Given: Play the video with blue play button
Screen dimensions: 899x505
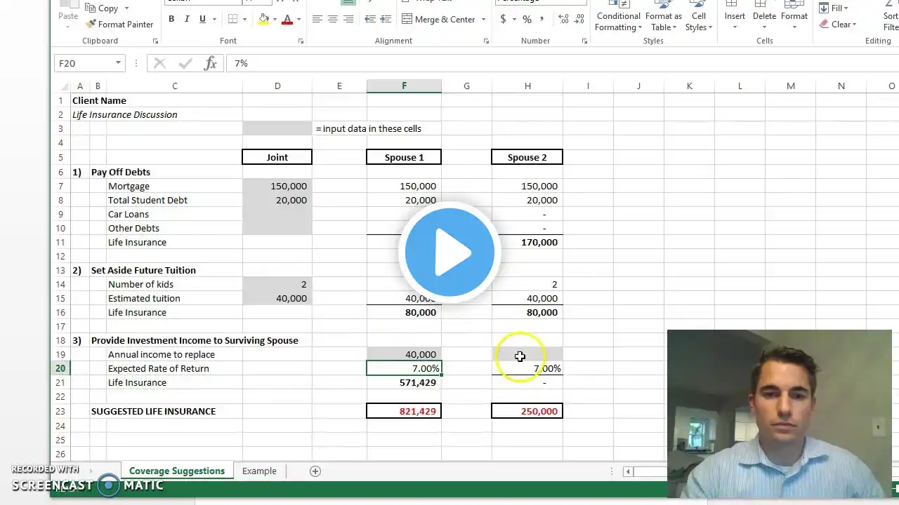Looking at the screenshot, I should [449, 251].
